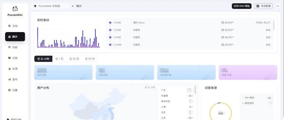
Task: Click the clock icon on the 2 分钟前 row
Action: [110, 45]
